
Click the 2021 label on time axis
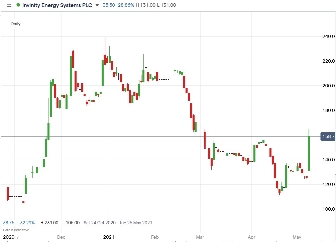coord(109,237)
